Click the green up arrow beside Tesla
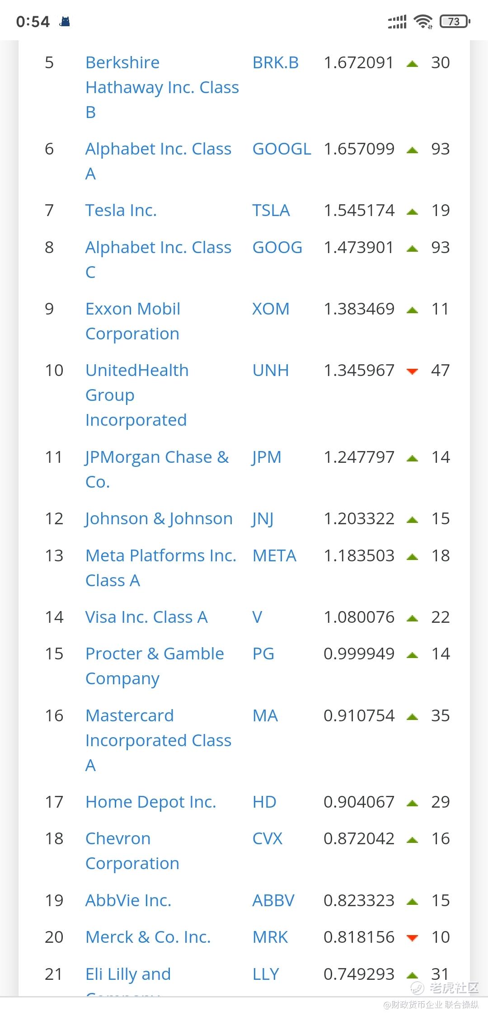Screen dimensions: 488x1016 [412, 212]
